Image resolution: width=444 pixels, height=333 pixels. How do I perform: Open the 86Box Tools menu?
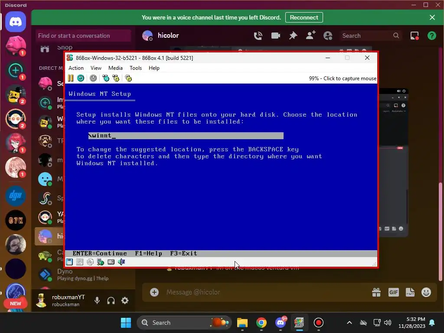click(136, 68)
